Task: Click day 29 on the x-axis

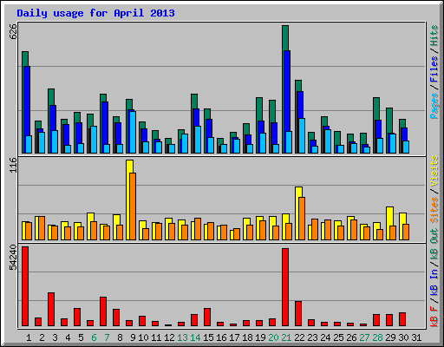Action: click(x=390, y=337)
